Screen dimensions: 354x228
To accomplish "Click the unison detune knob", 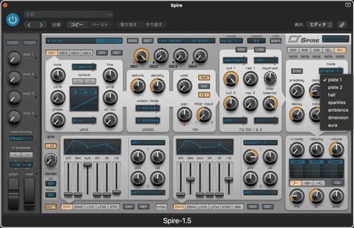I will tap(137, 86).
